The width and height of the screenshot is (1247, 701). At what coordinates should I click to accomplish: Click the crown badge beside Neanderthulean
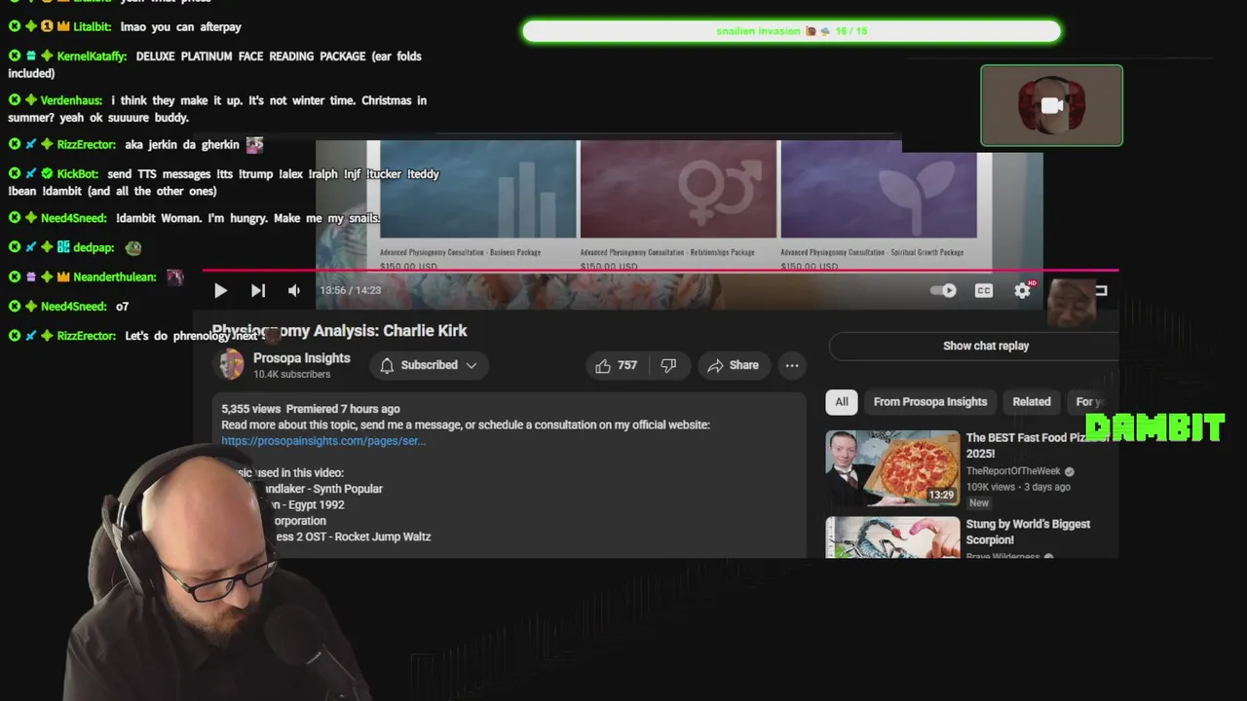[63, 277]
